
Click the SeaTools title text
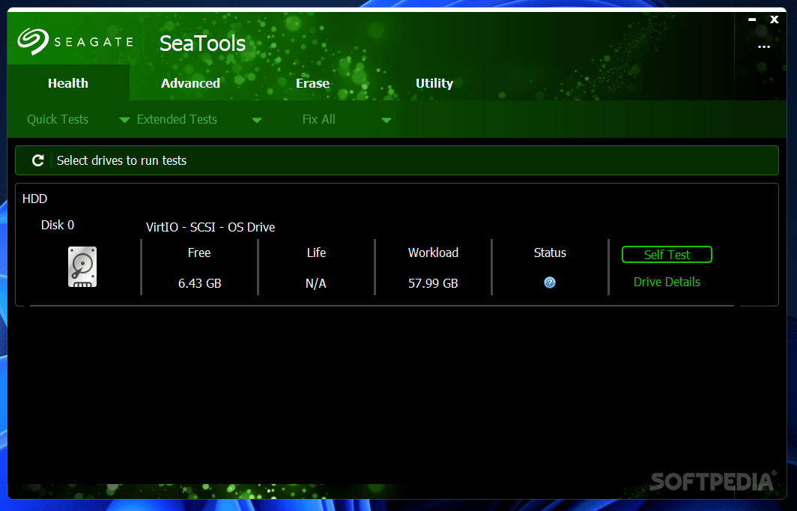[202, 43]
